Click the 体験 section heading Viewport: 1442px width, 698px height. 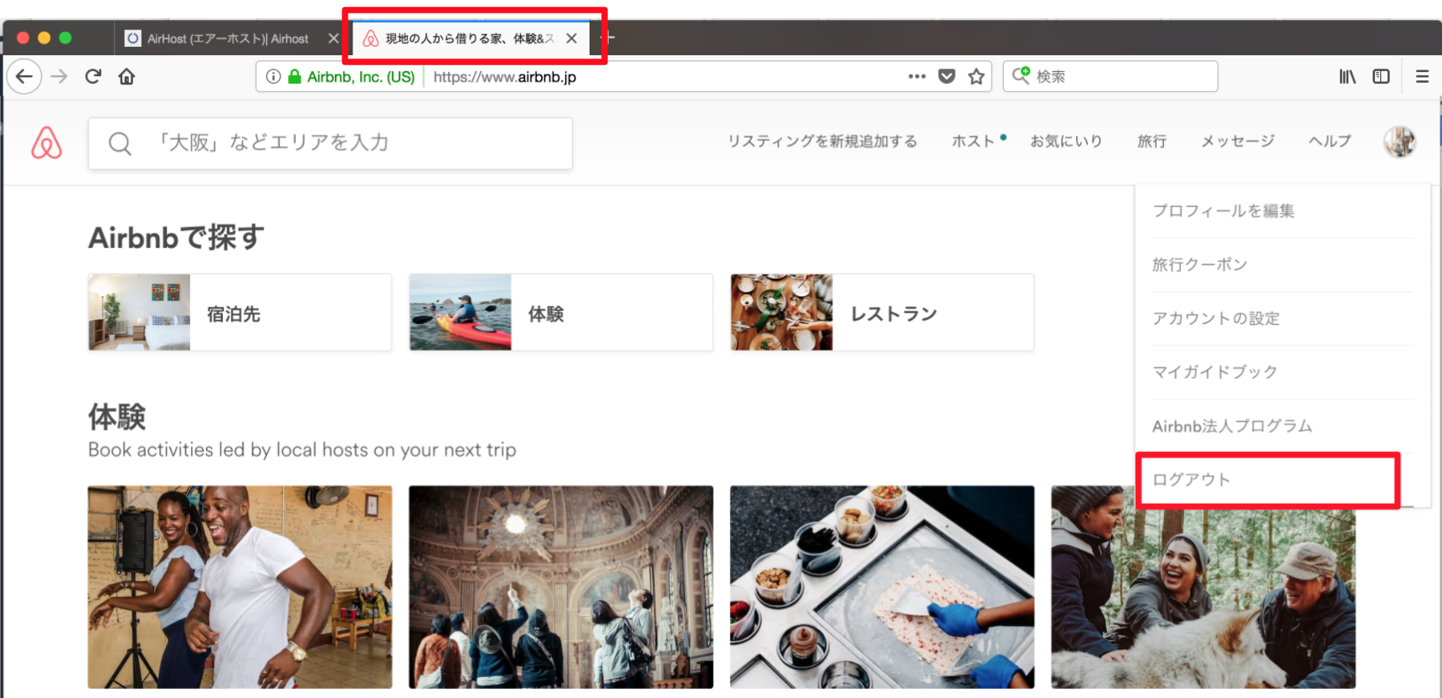click(x=117, y=416)
